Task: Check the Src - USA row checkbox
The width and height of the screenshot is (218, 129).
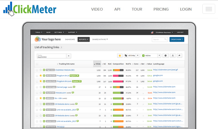Action: tap(37, 99)
